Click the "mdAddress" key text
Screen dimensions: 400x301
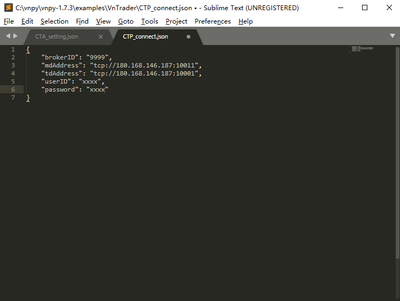pyautogui.click(x=61, y=65)
